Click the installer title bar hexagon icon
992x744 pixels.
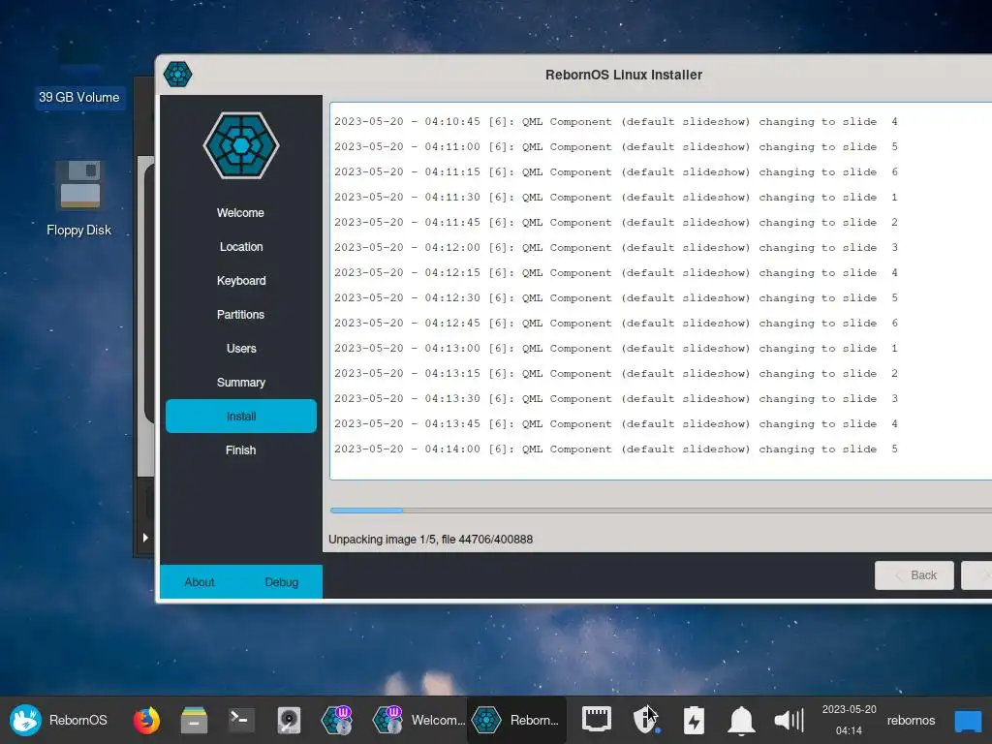[x=178, y=74]
